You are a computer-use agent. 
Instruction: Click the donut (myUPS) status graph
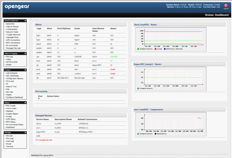point(171,39)
